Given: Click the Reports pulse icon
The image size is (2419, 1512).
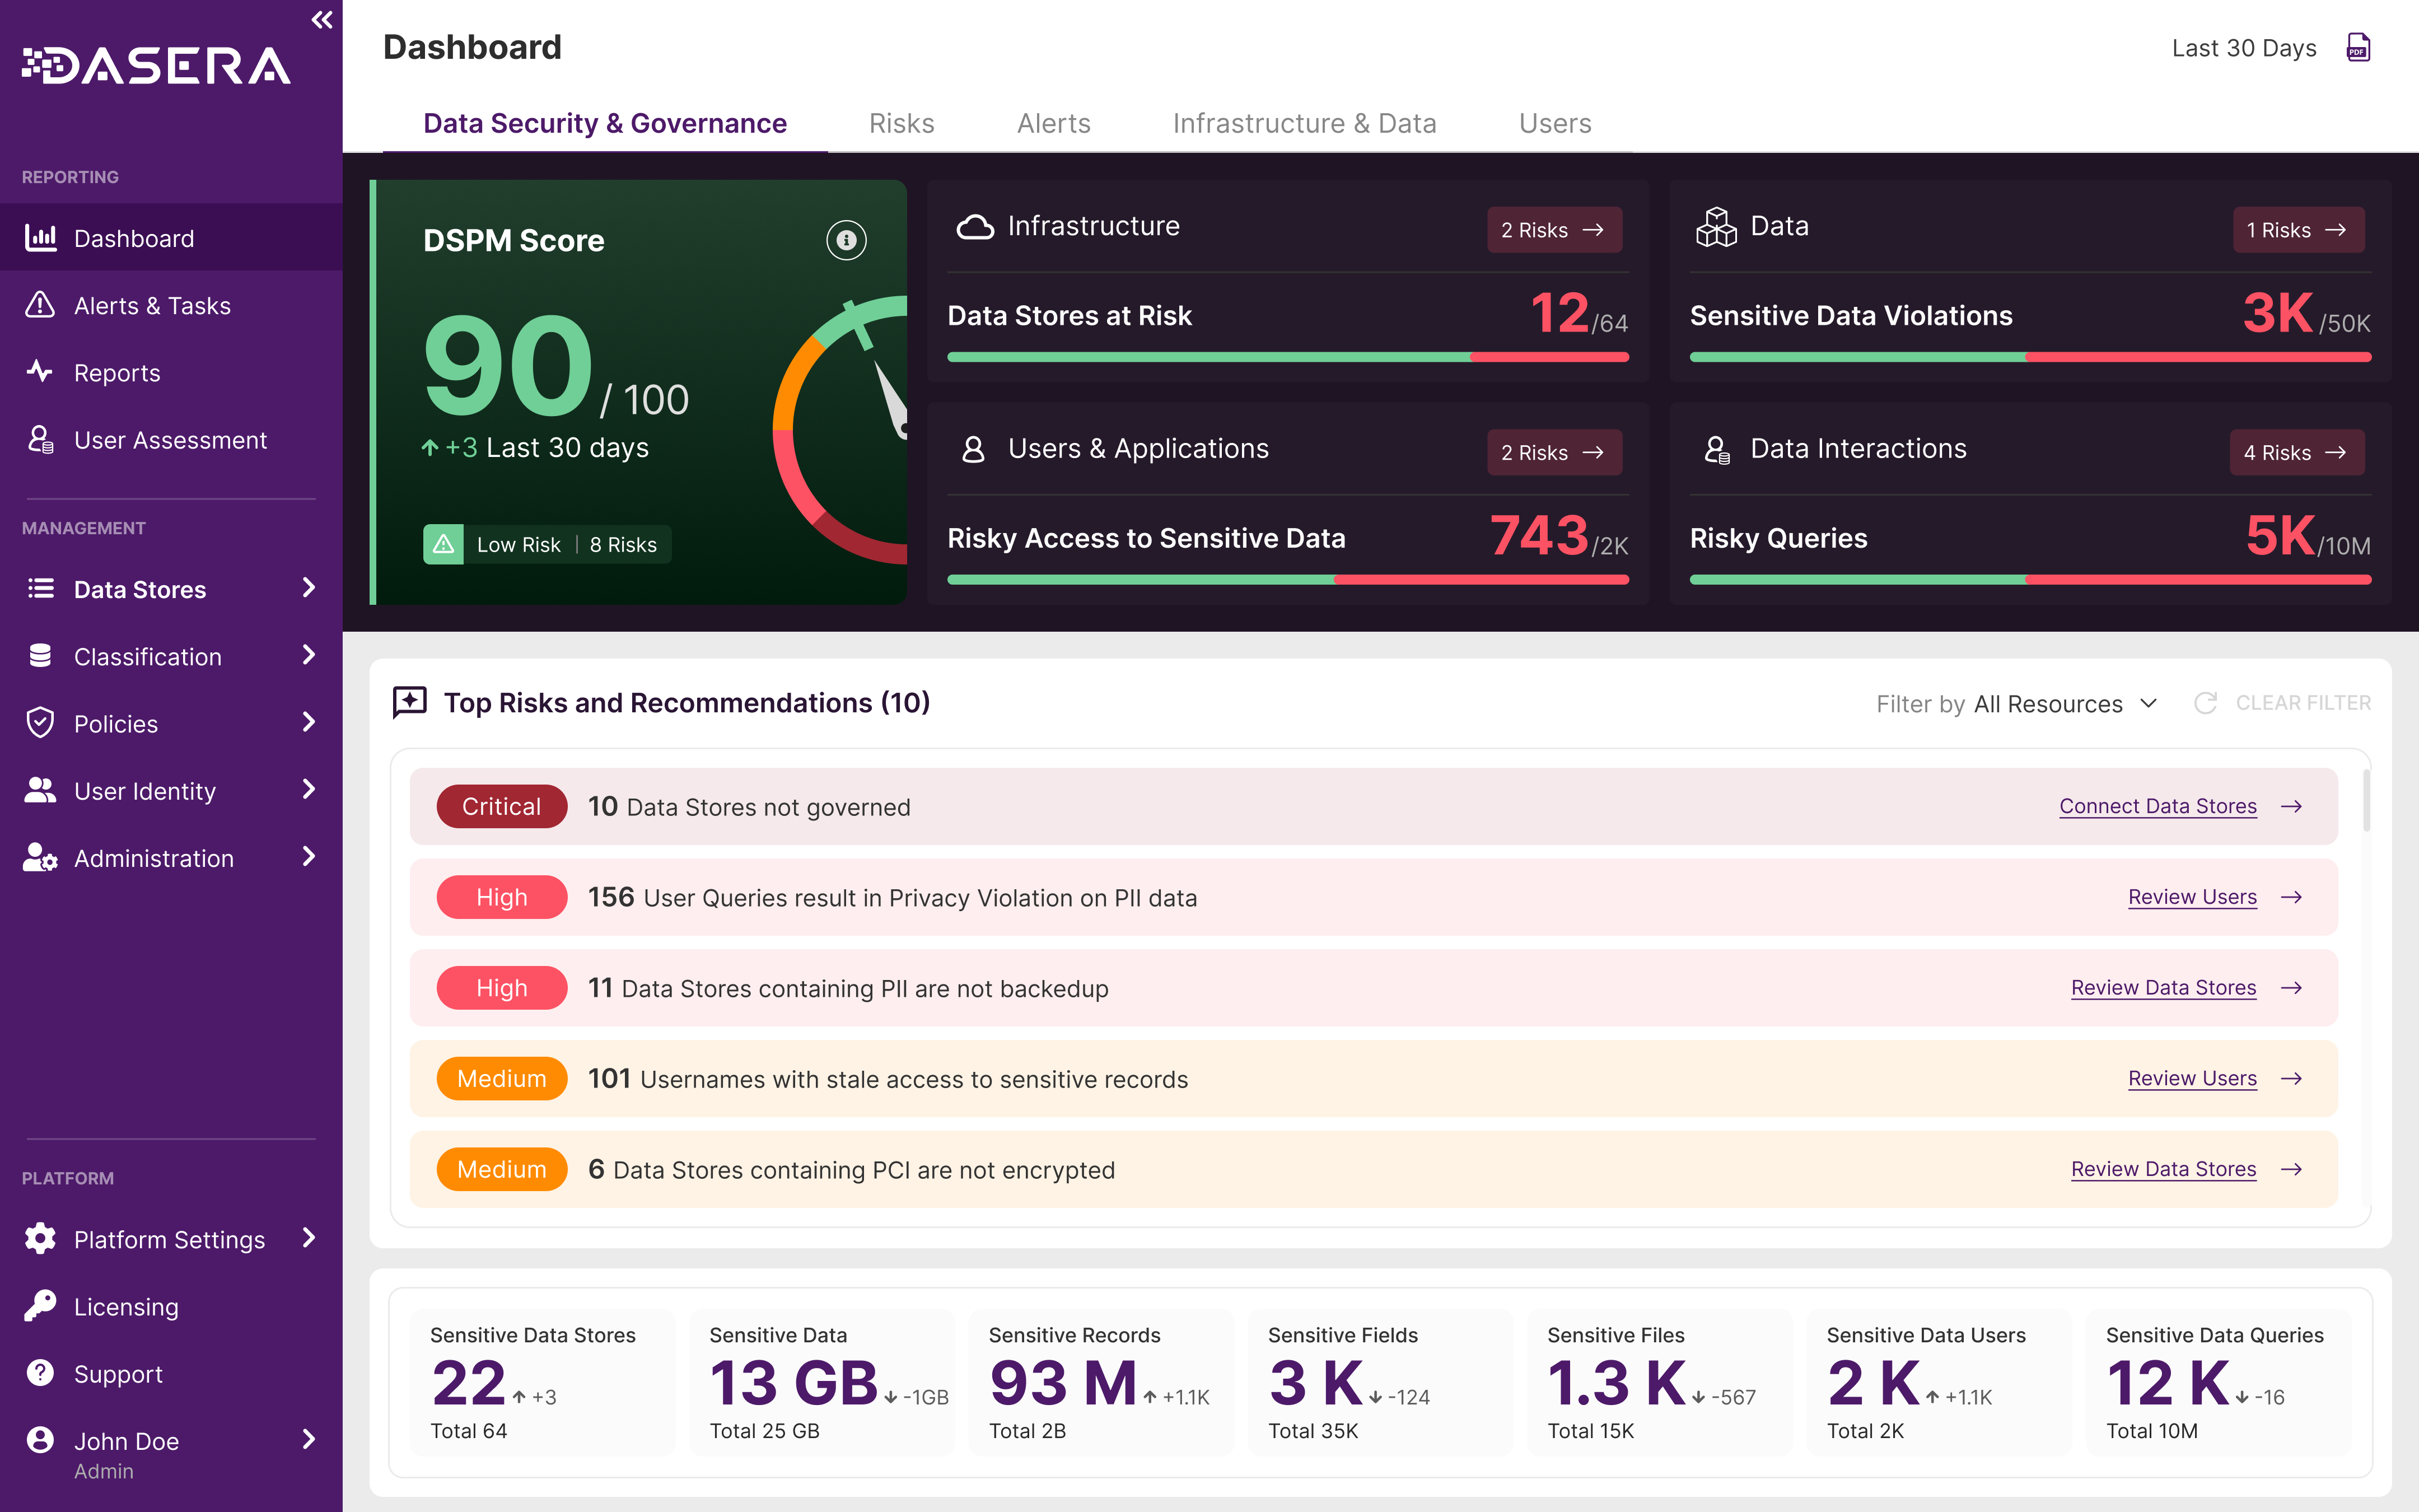Looking at the screenshot, I should pyautogui.click(x=40, y=372).
